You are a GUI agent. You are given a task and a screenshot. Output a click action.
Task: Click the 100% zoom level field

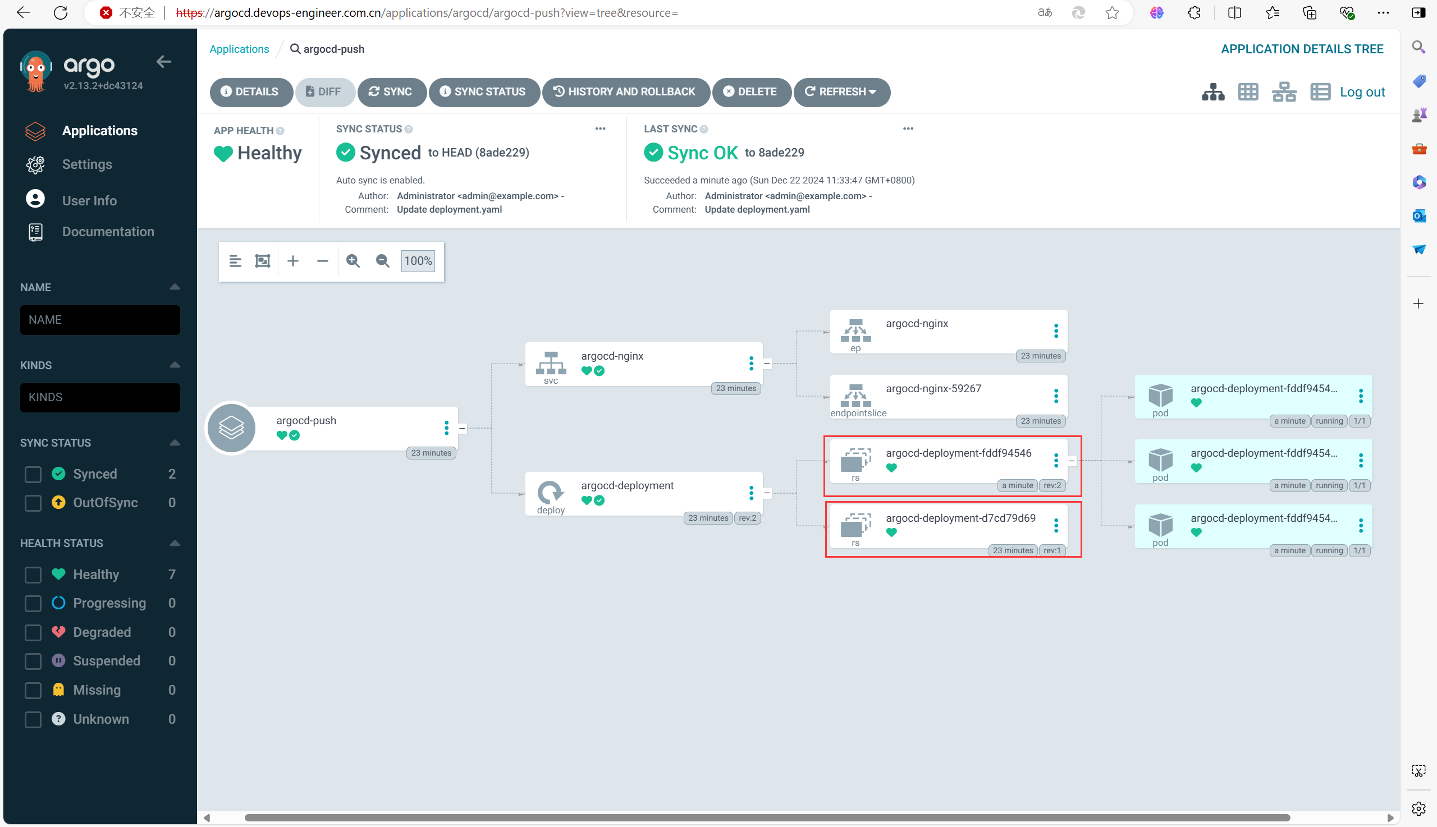pyautogui.click(x=418, y=261)
